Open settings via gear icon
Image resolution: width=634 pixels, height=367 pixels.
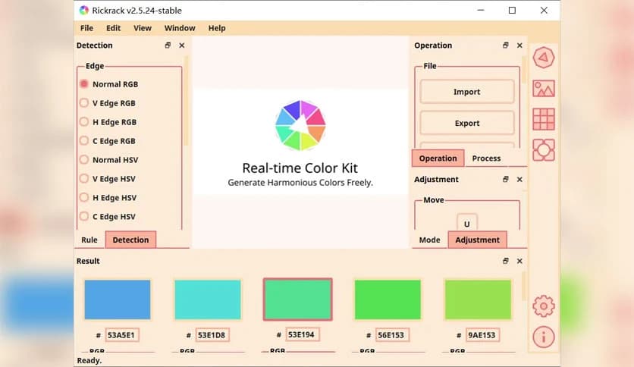pos(543,306)
